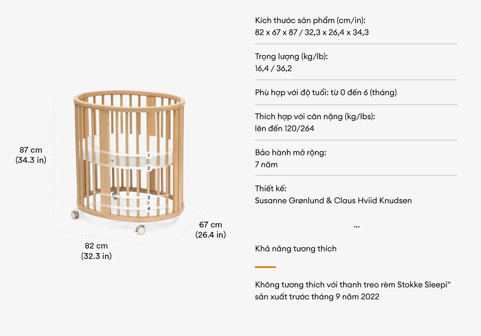
Task: Click the 67 cm depth dimension label
Action: click(210, 230)
